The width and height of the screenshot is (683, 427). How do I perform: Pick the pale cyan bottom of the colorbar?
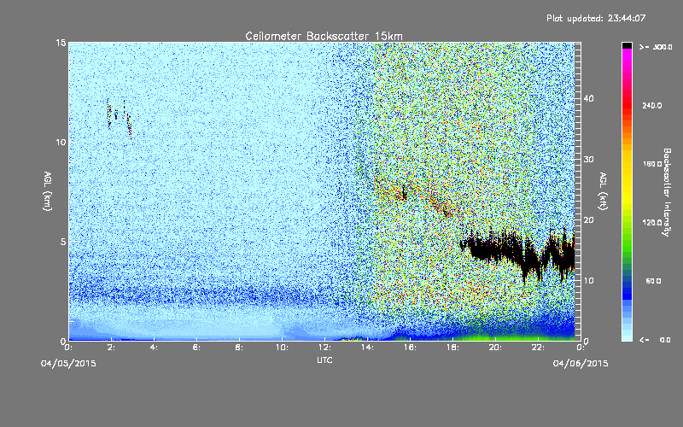pos(627,336)
